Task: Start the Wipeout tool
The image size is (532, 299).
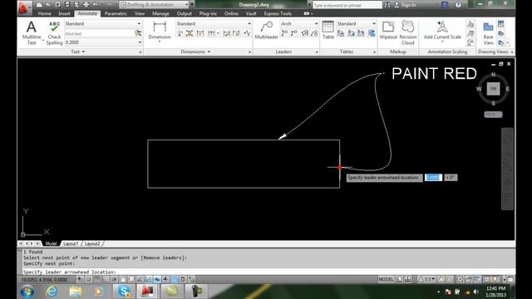Action: 388,30
